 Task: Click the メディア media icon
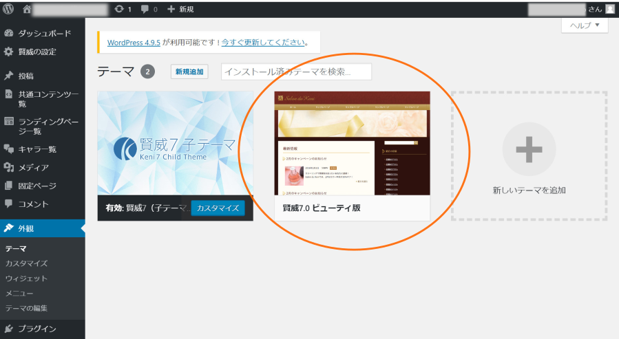(x=9, y=167)
